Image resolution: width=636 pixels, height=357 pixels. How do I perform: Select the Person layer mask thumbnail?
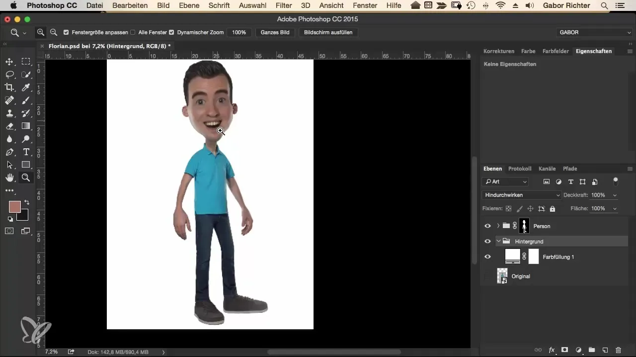tap(524, 226)
